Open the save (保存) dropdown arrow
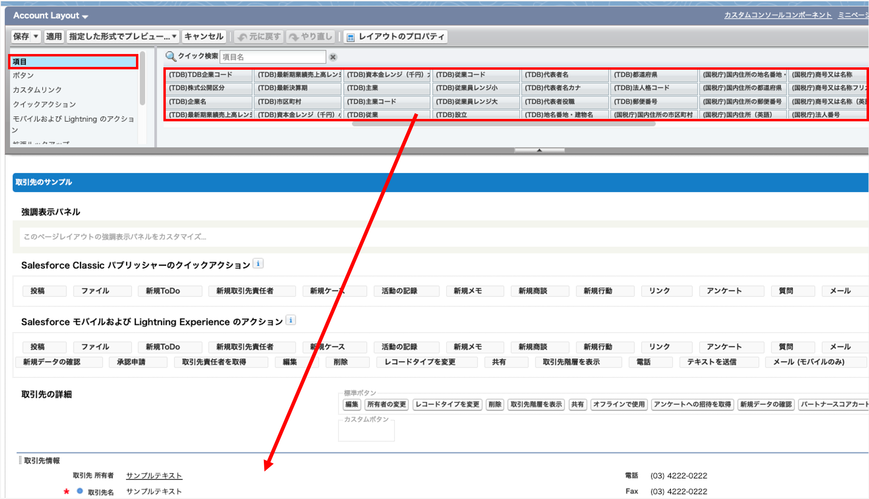 (x=36, y=37)
